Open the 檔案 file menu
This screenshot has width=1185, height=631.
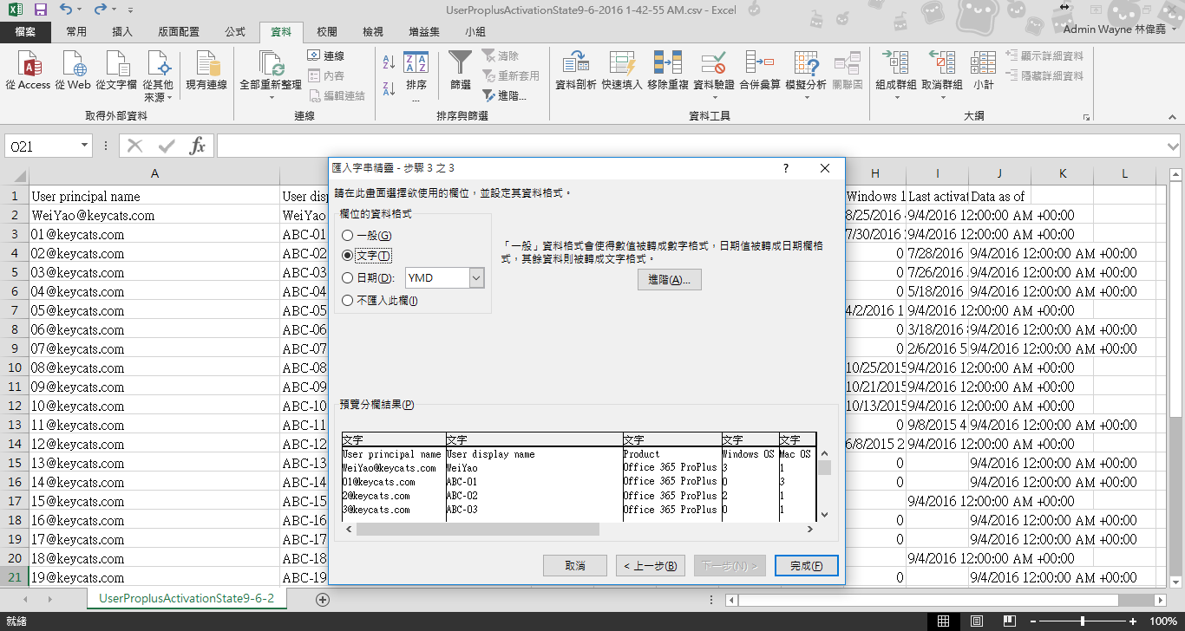pos(25,32)
